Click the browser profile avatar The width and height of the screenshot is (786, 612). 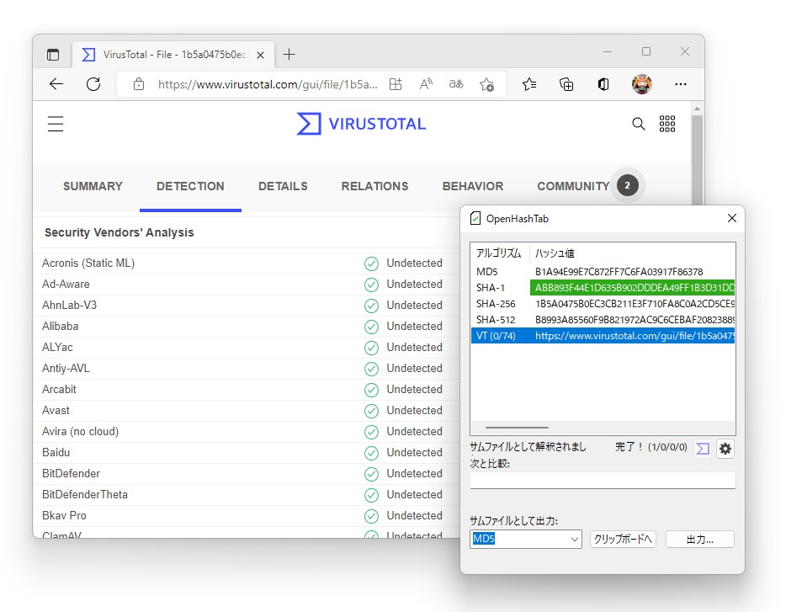coord(641,84)
